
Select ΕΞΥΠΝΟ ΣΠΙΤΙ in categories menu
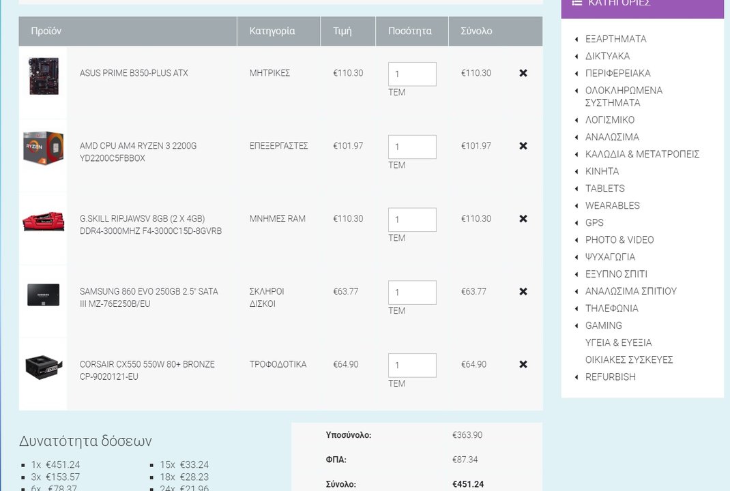point(616,274)
